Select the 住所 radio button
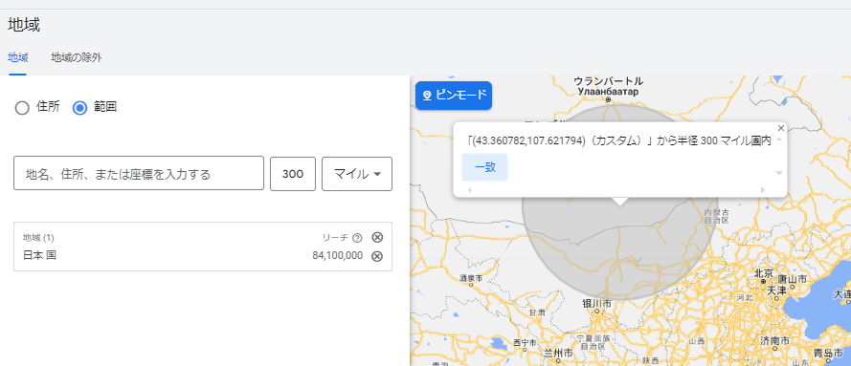The height and width of the screenshot is (366, 851). [22, 108]
